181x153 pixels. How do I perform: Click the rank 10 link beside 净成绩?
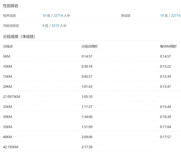pyautogui.click(x=162, y=16)
